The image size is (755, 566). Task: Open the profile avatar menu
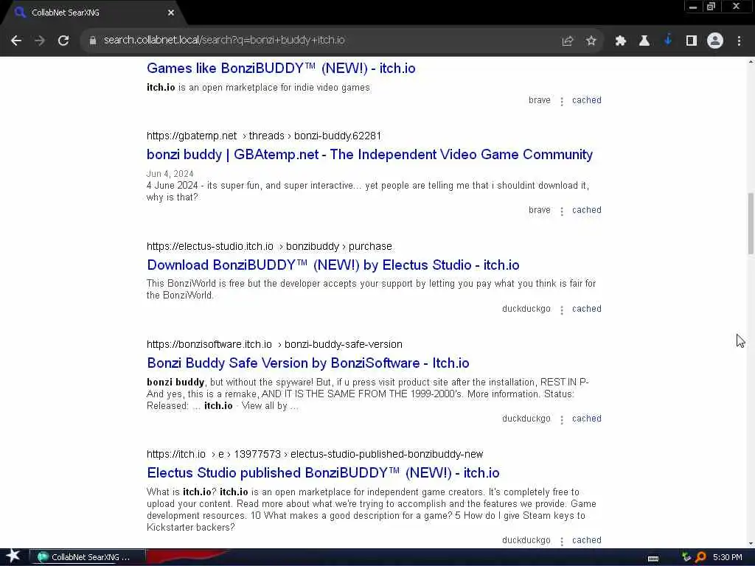(715, 41)
